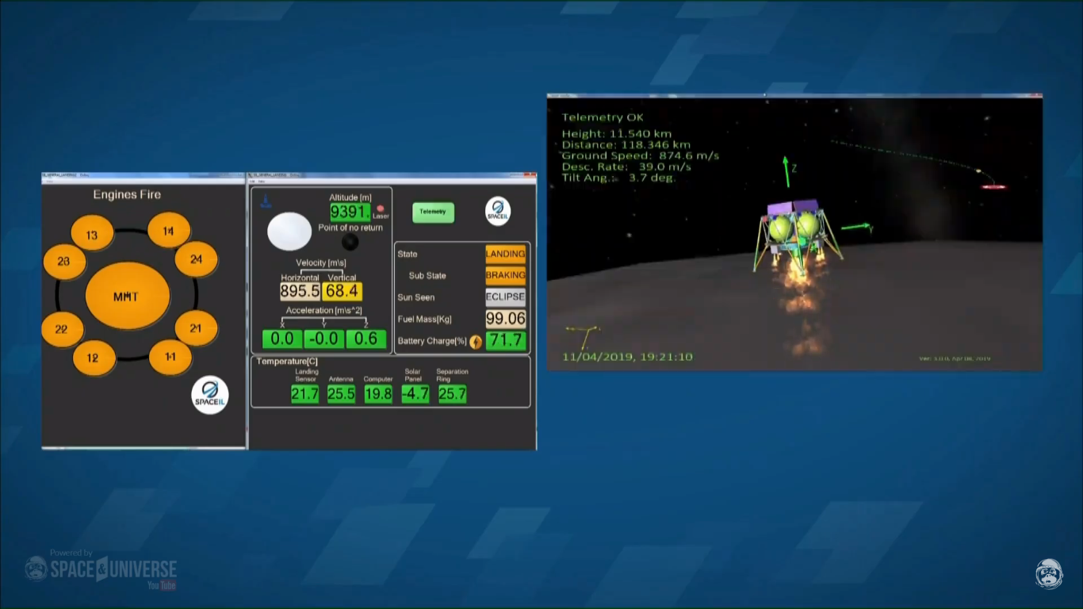Click the Landing Sensor temperature 21.7
Viewport: 1083px width, 609px height.
coord(305,394)
